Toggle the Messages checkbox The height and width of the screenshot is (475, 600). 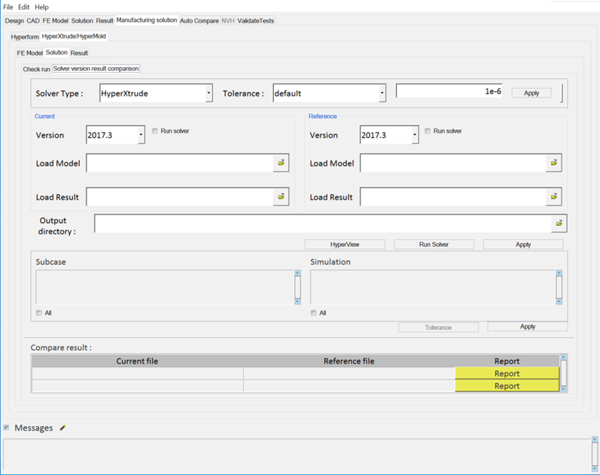click(7, 428)
